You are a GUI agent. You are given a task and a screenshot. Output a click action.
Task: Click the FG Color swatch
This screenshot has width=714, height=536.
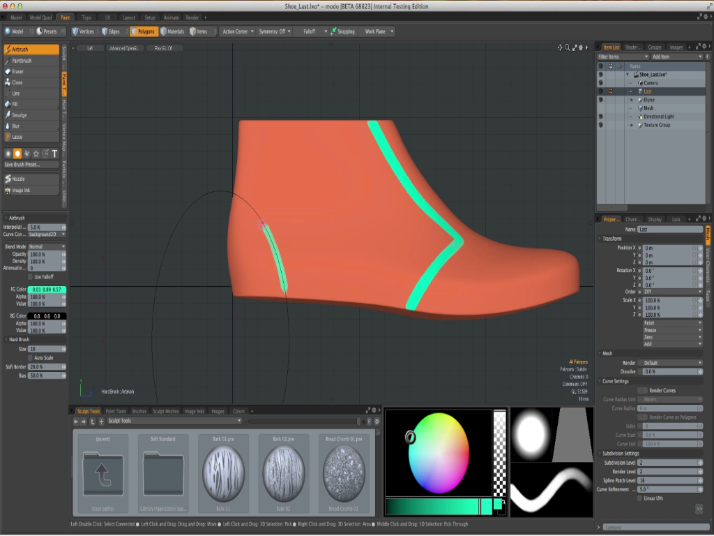47,289
